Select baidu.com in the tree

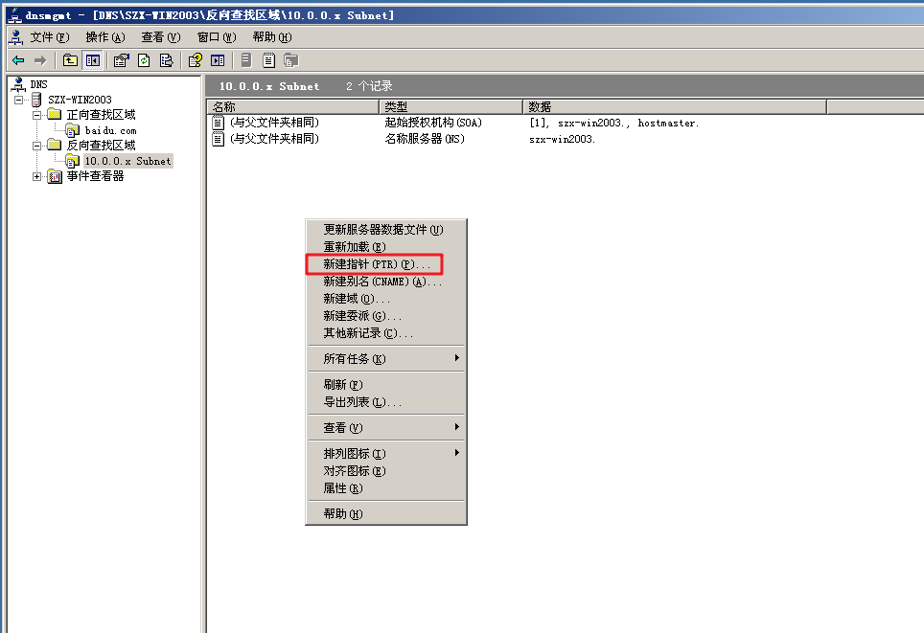110,130
